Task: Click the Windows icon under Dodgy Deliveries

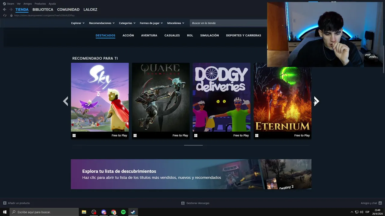Action: (196, 136)
